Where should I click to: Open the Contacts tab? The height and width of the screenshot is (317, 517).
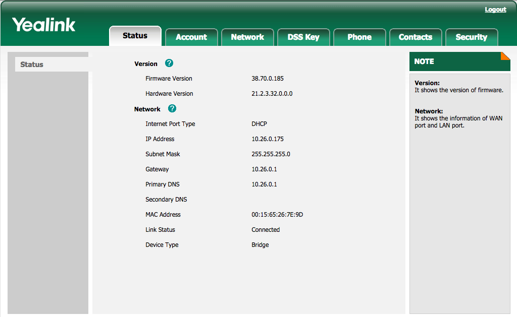coord(416,37)
